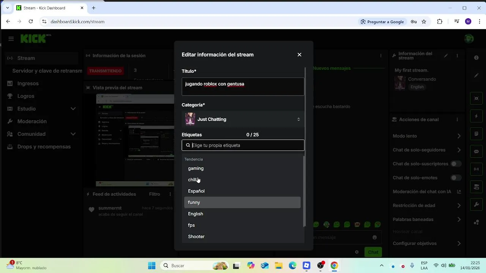Click the pencil icon in right rail
This screenshot has height=273, width=486.
coord(476,75)
